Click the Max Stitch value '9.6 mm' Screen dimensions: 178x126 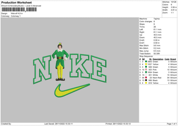tap(157, 45)
